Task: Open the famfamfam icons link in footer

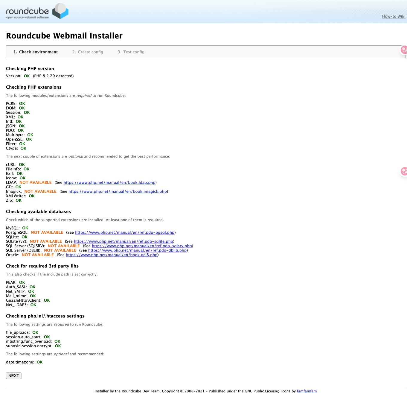Action: (307, 391)
